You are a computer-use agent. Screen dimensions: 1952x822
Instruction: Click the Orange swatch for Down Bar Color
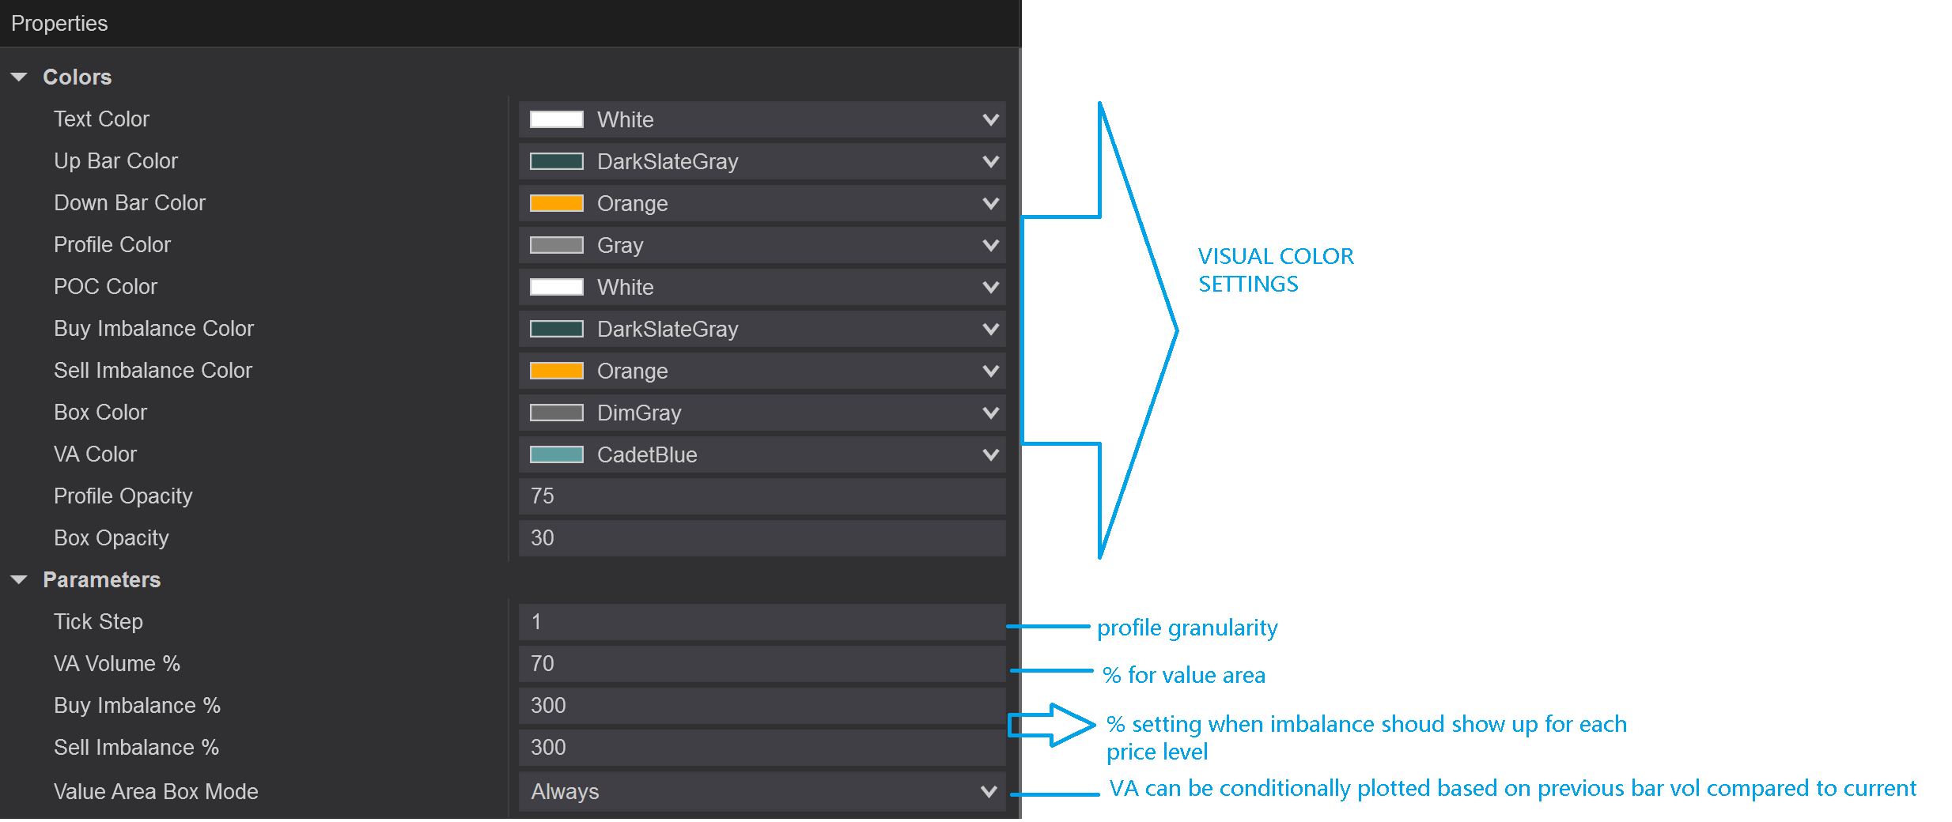click(x=556, y=203)
